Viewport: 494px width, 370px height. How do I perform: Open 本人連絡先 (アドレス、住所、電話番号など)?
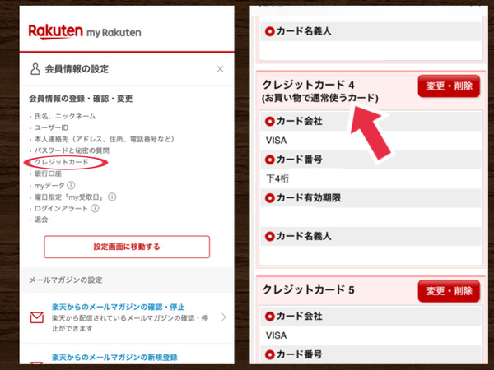click(105, 139)
